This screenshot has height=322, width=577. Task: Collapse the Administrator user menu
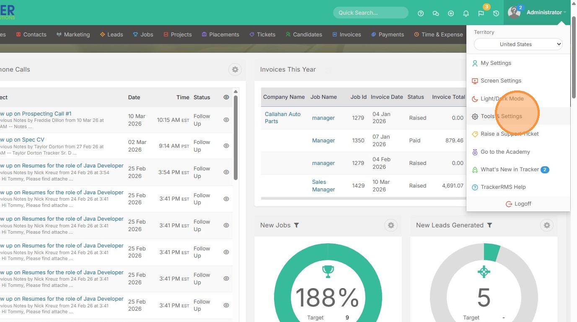coord(544,13)
